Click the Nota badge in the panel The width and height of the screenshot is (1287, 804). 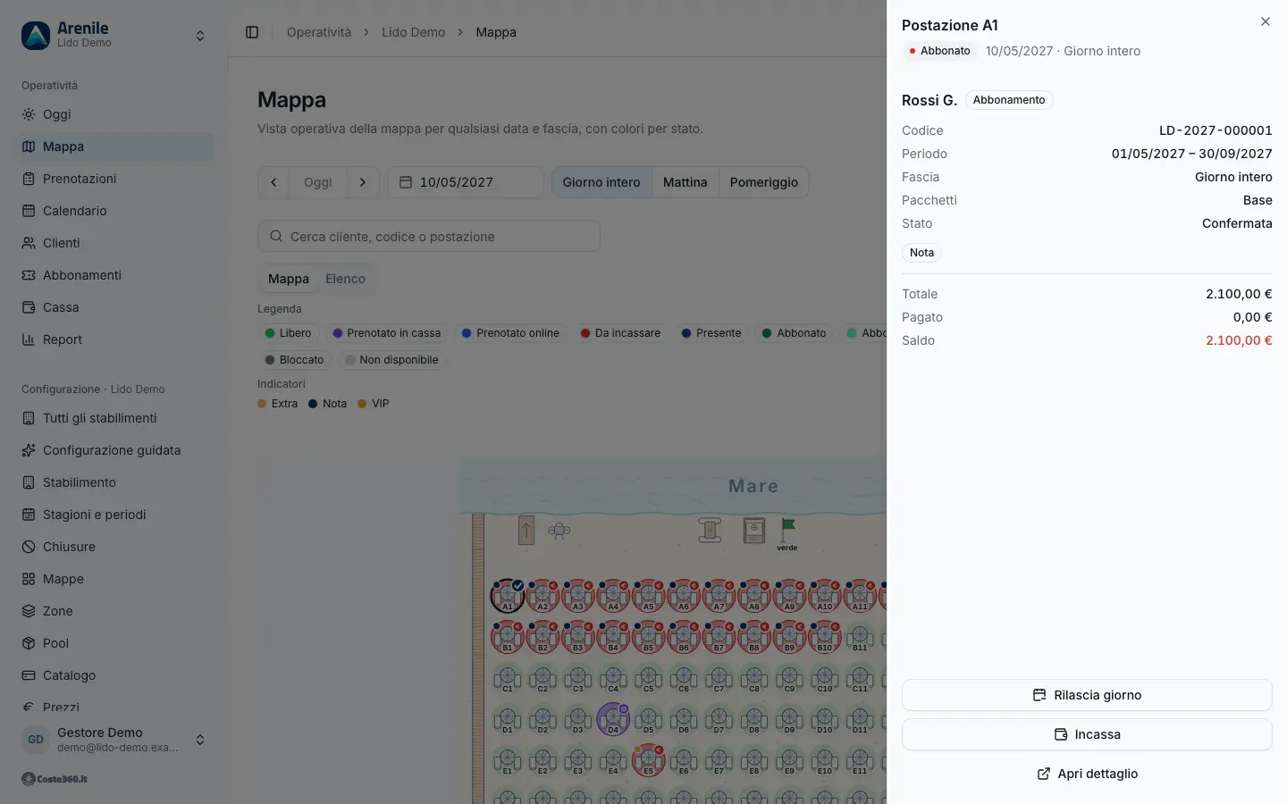[x=921, y=253]
